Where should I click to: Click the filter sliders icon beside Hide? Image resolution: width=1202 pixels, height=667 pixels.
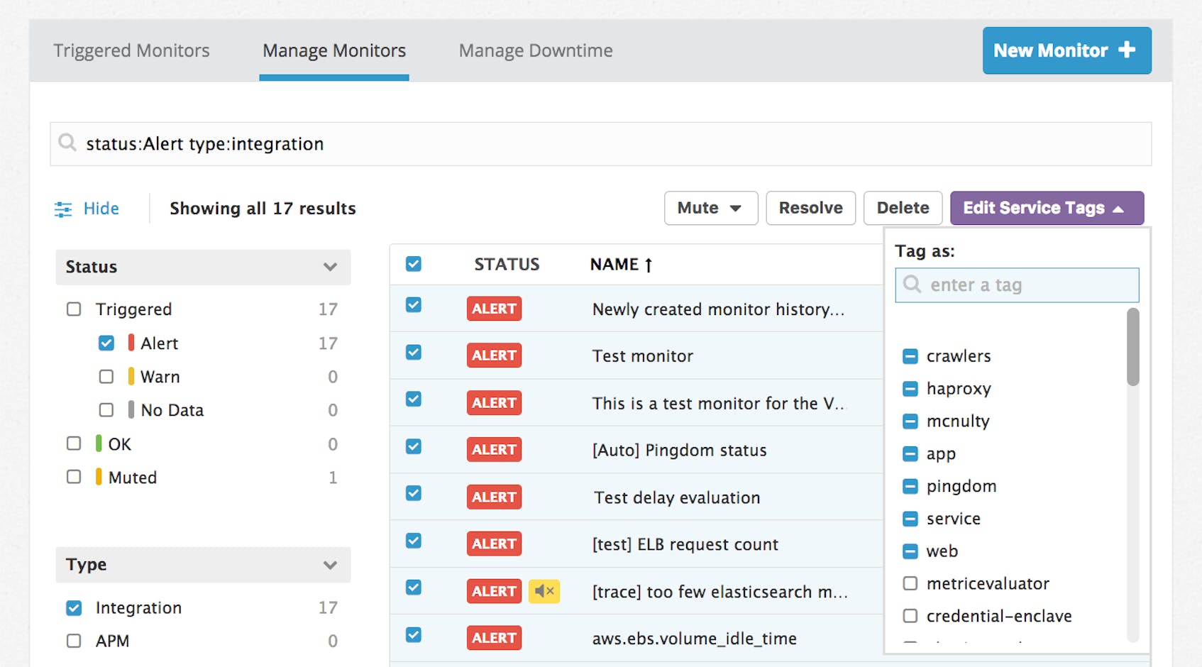(63, 209)
